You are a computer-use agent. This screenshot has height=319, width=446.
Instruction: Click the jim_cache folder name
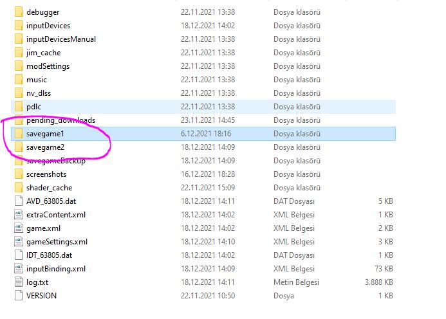(x=44, y=53)
